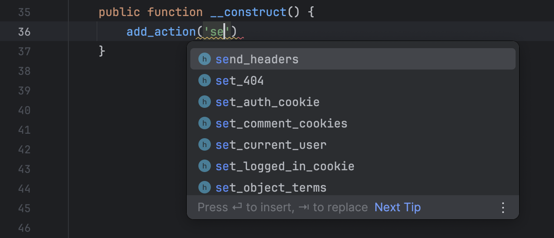
Task: Select the send_headers completion suggestion
Action: 257,59
